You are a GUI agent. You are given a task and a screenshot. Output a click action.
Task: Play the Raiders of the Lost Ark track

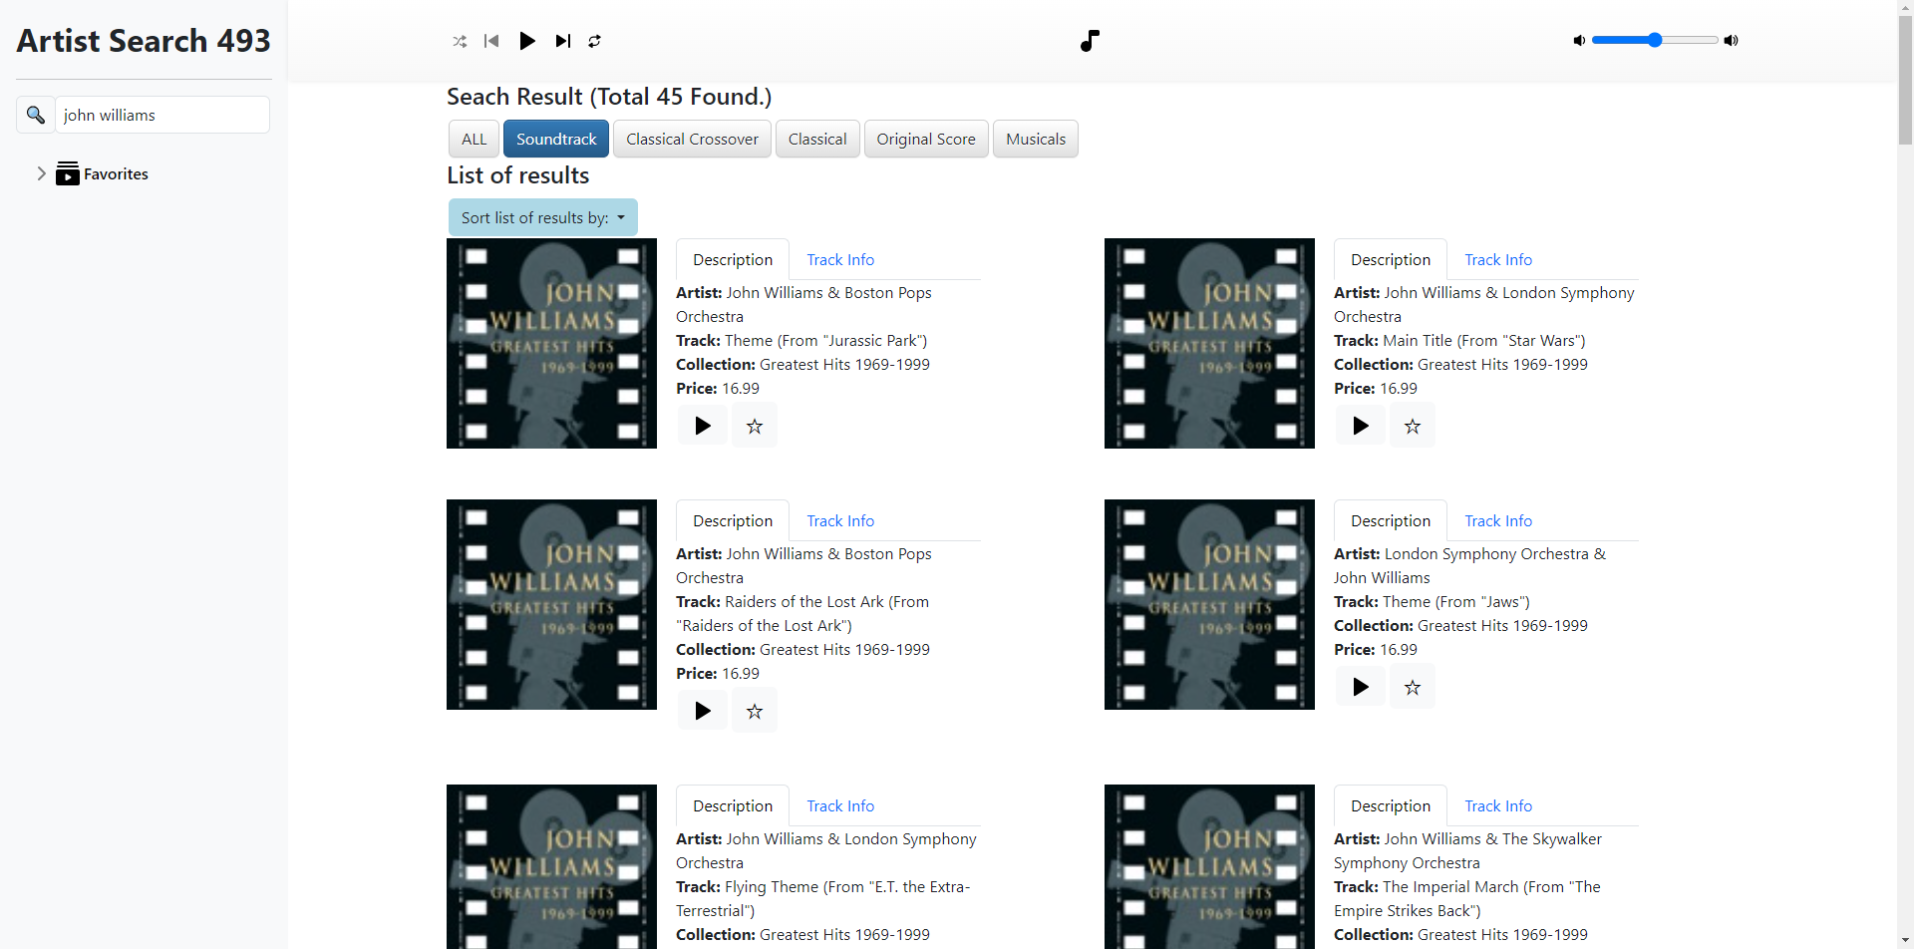[703, 711]
